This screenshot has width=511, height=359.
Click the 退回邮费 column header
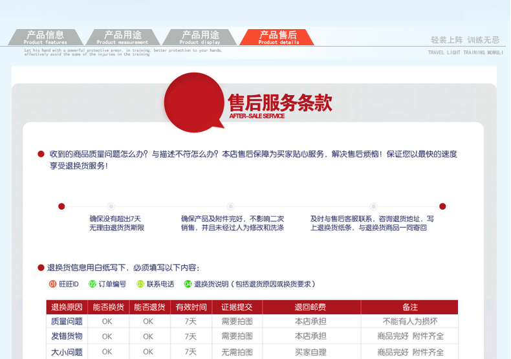(x=310, y=307)
